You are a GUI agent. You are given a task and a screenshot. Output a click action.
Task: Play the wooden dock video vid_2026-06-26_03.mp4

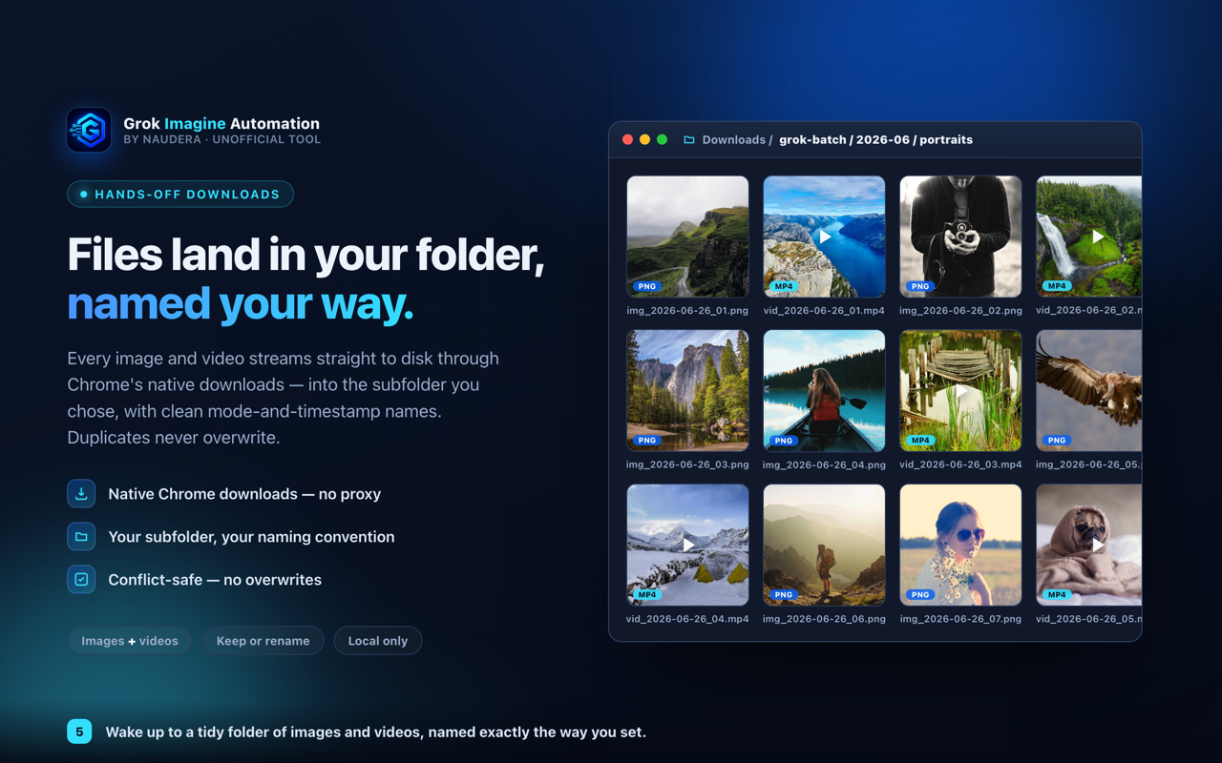961,391
